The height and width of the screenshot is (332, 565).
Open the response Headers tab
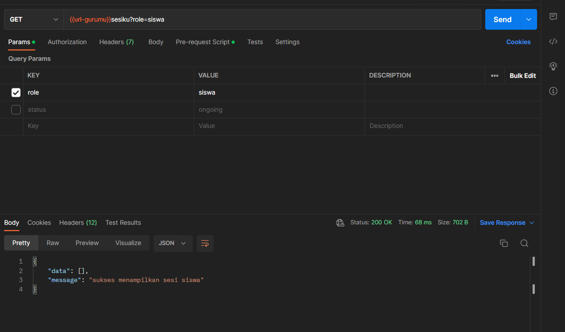[x=78, y=223]
